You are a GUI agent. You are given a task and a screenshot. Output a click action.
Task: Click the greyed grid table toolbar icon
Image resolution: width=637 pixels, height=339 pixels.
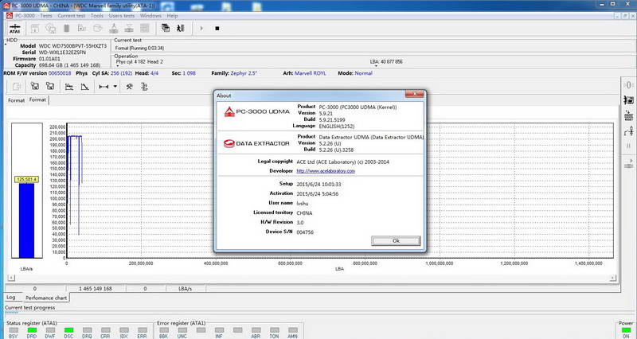145,28
